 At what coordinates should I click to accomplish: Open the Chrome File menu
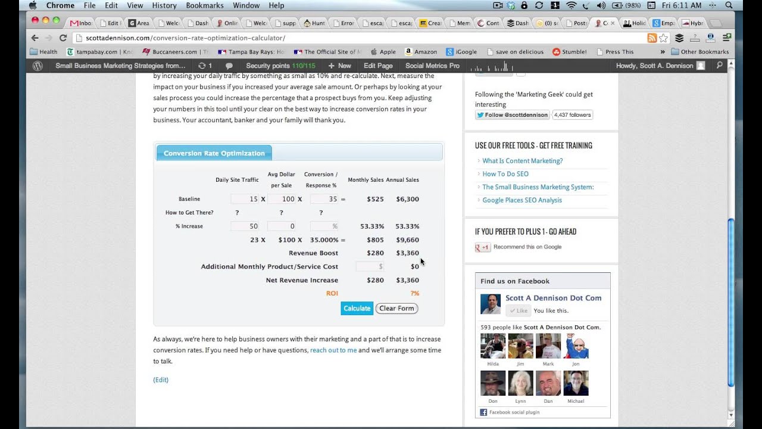coord(90,5)
